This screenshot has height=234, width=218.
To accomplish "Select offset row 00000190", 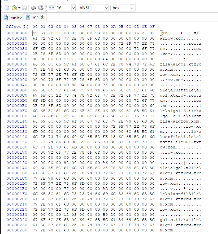I will [17, 163].
